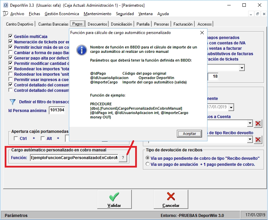Screen dimensions: 268x220
Task: Open the Ventana menu
Action: pos(146,14)
